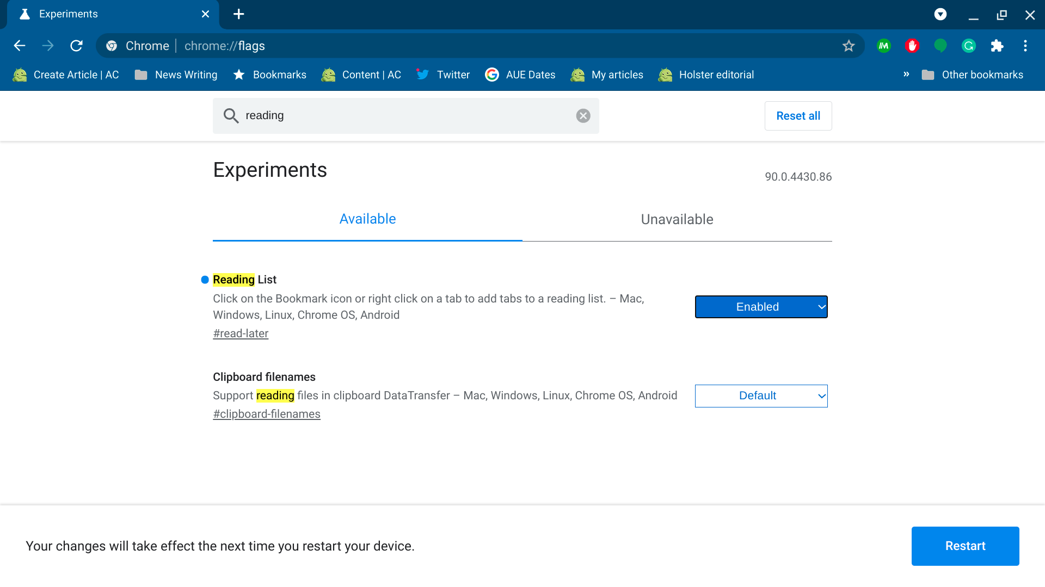Viewport: 1045px width, 587px height.
Task: Go back using the back arrow
Action: tap(20, 46)
